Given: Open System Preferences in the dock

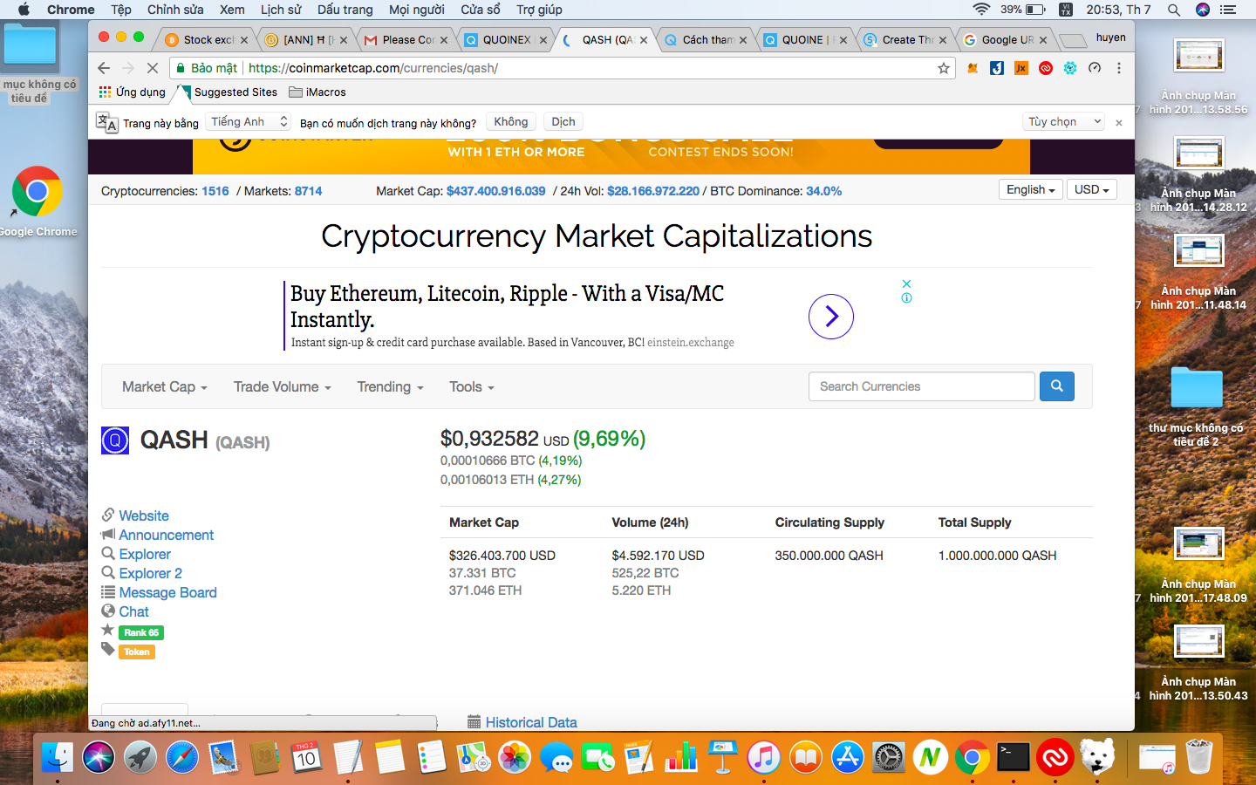Looking at the screenshot, I should coord(889,757).
